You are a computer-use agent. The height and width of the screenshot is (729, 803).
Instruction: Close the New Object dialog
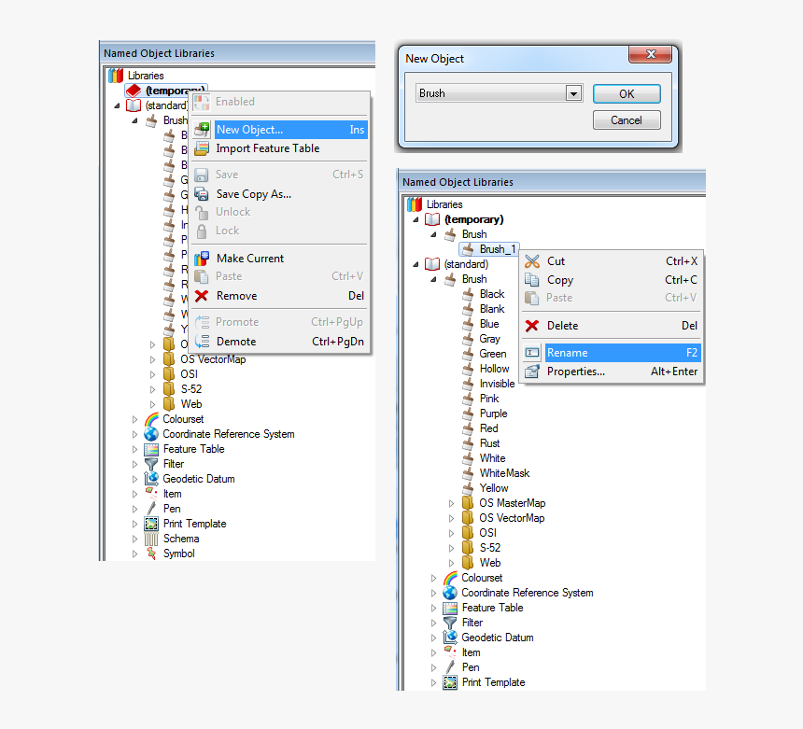651,54
